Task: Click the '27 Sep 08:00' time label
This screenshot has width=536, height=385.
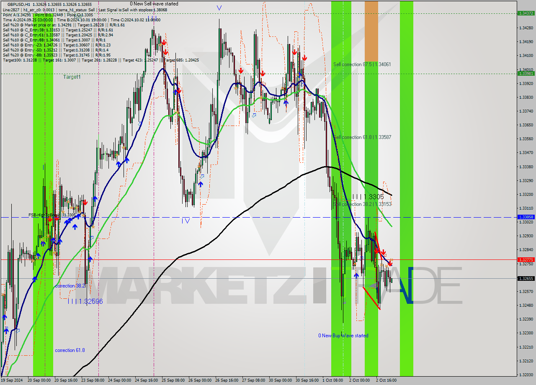Action: tap(253, 380)
